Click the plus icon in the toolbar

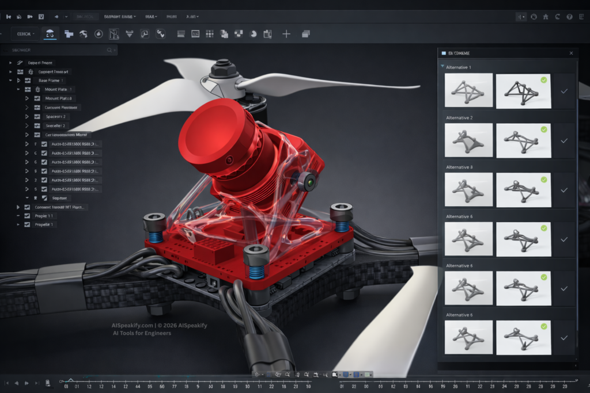[286, 34]
